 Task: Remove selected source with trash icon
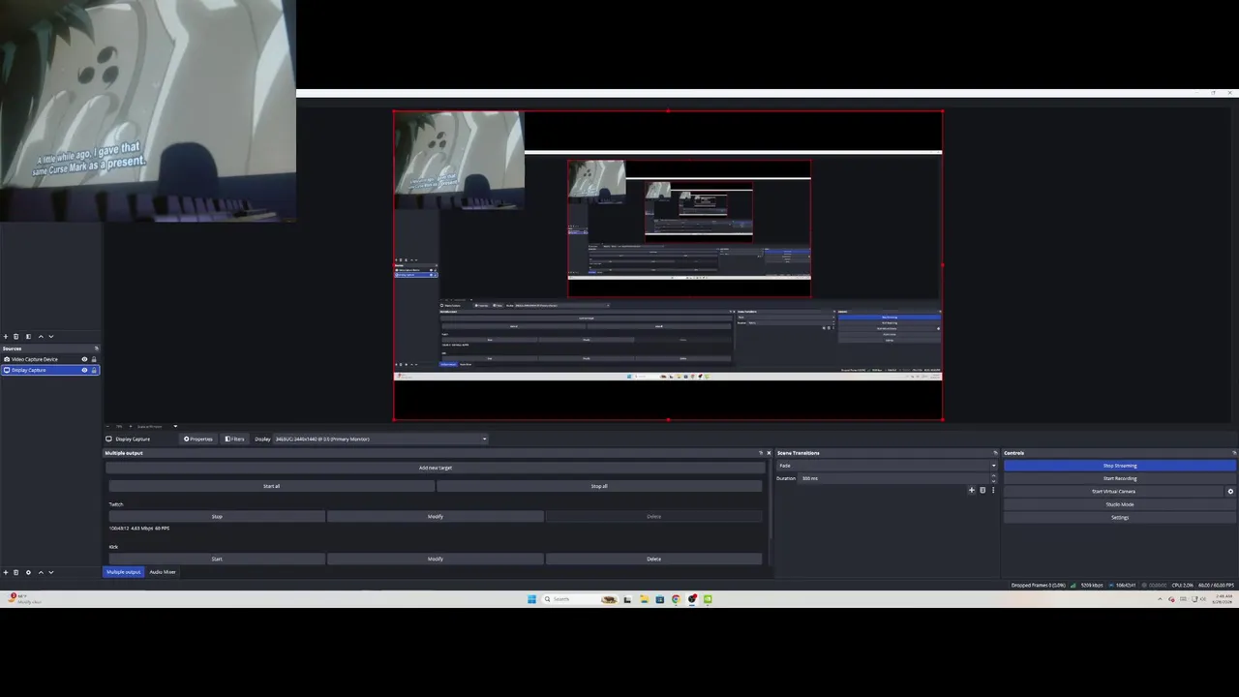point(16,572)
